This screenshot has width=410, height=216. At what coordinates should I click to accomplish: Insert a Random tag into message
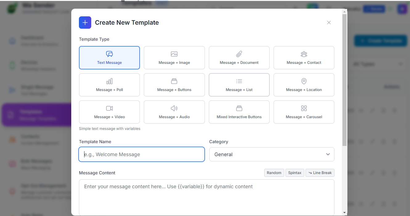click(274, 173)
